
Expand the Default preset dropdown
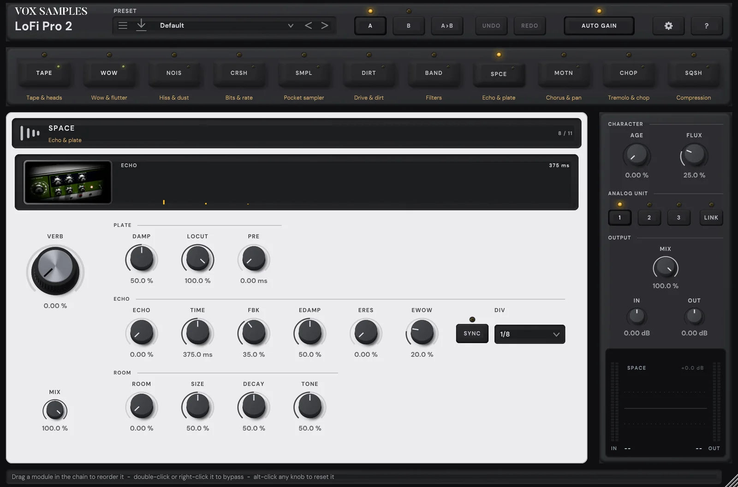[x=291, y=26]
